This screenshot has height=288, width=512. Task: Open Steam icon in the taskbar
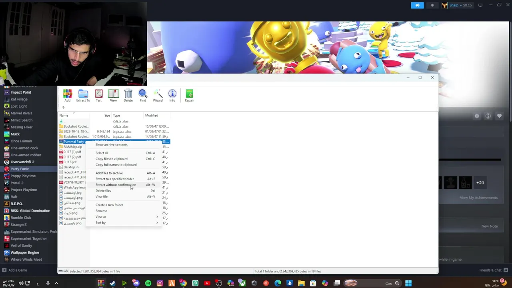112,283
